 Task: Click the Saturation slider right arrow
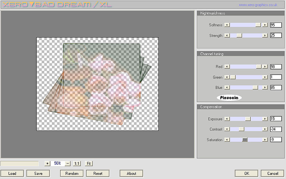point(265,140)
